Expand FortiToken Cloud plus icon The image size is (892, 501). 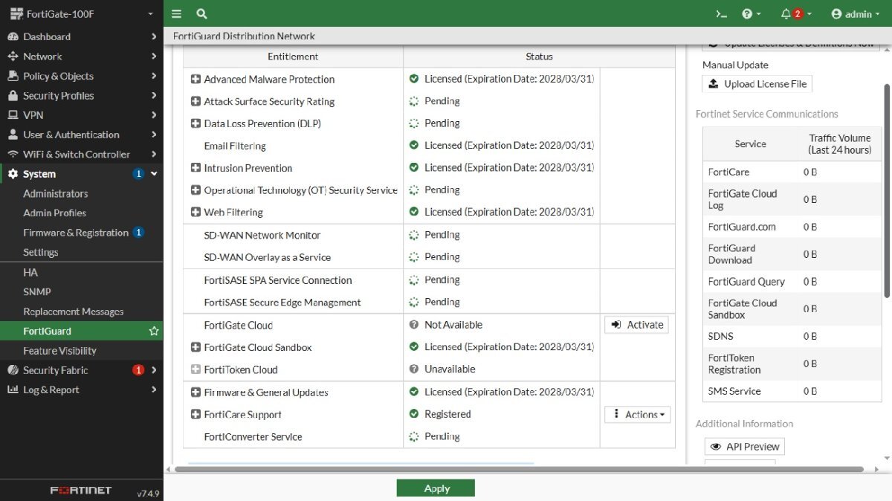(x=195, y=369)
